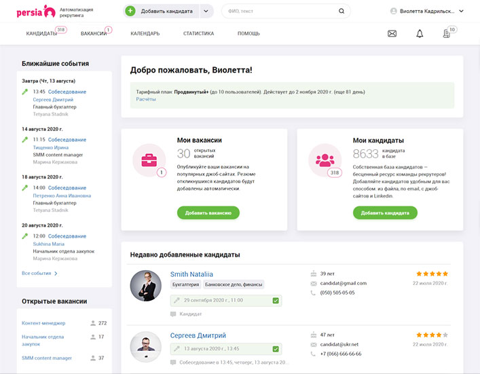Open the mail envelope icon

tap(392, 33)
